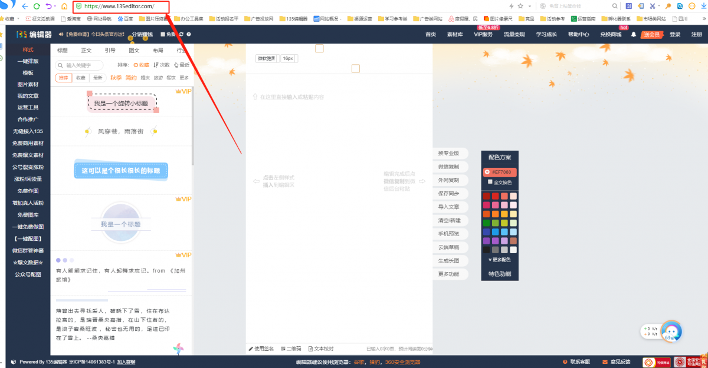The height and width of the screenshot is (368, 708).
Task: Switch to the 图文 style tab
Action: pos(134,51)
